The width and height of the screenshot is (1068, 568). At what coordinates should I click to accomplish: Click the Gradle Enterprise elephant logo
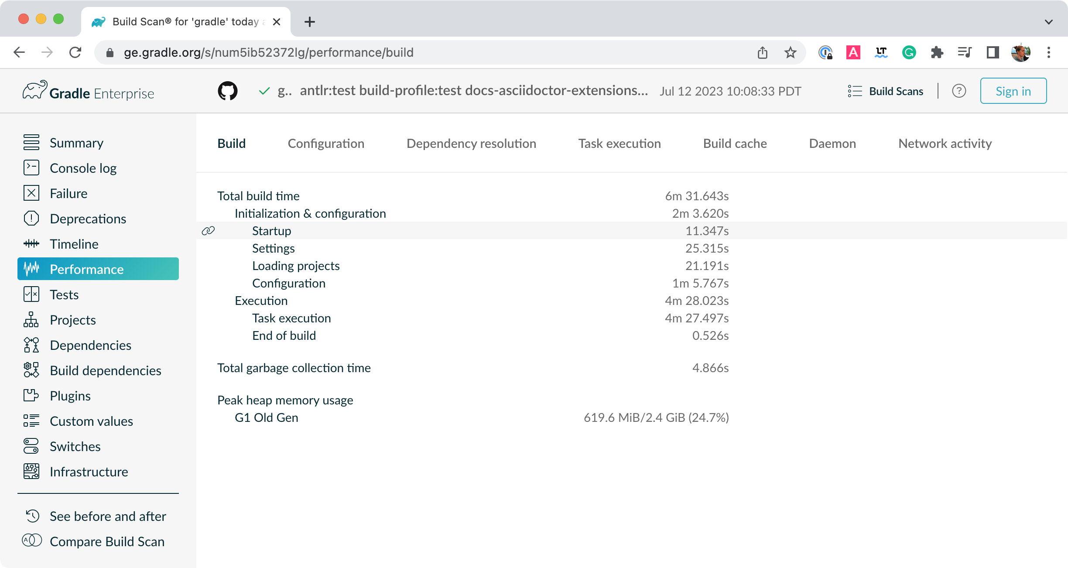click(36, 91)
